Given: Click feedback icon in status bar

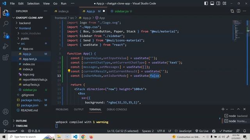Looking at the screenshot, I should 238,131.
